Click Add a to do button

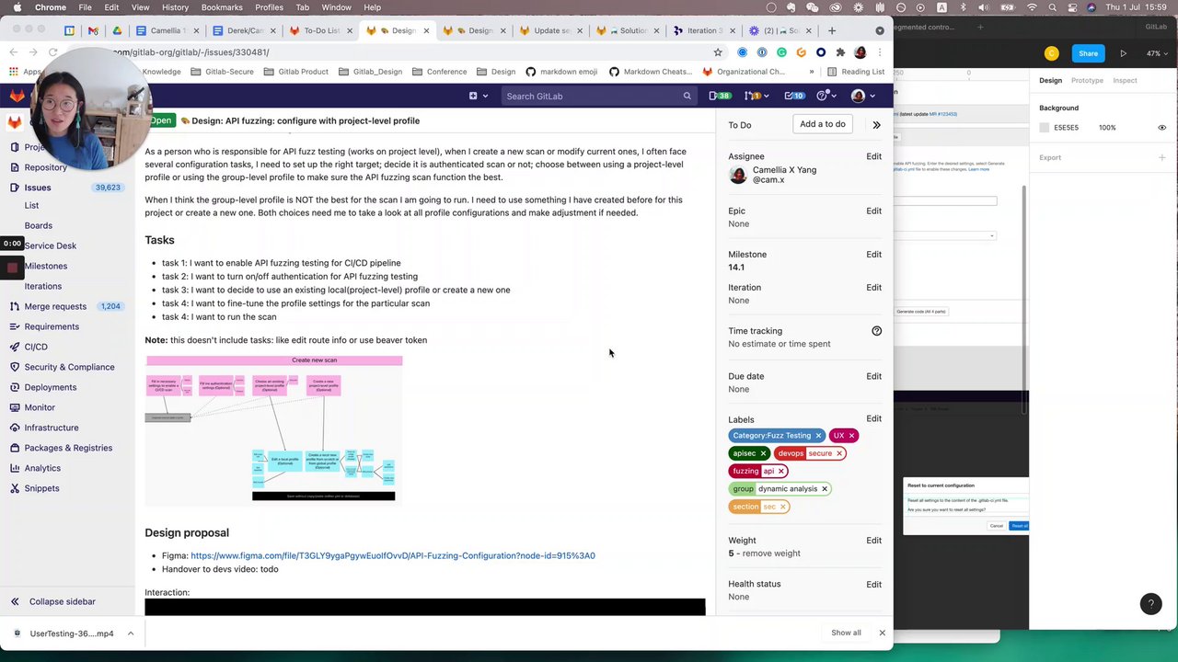coord(823,124)
